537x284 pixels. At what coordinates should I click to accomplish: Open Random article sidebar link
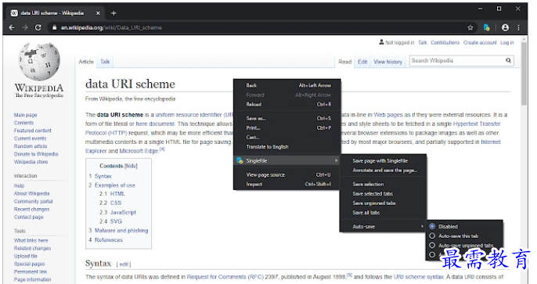[x=31, y=146]
